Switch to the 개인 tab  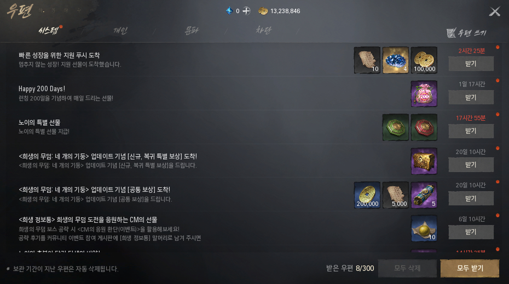point(120,31)
